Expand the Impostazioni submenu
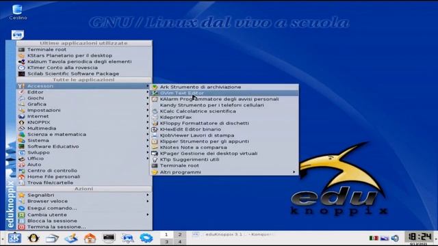This screenshot has height=246, width=438. coord(84,111)
